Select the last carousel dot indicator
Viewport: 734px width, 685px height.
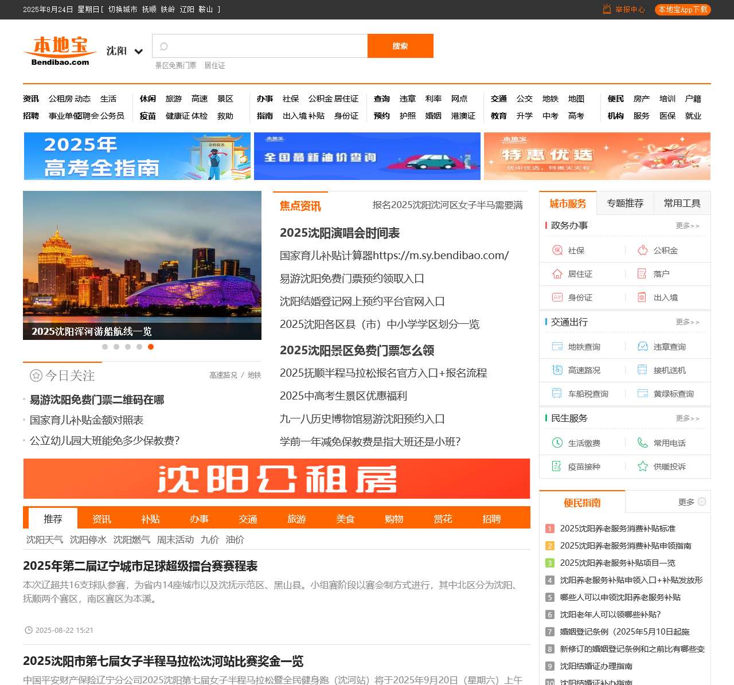[x=151, y=347]
